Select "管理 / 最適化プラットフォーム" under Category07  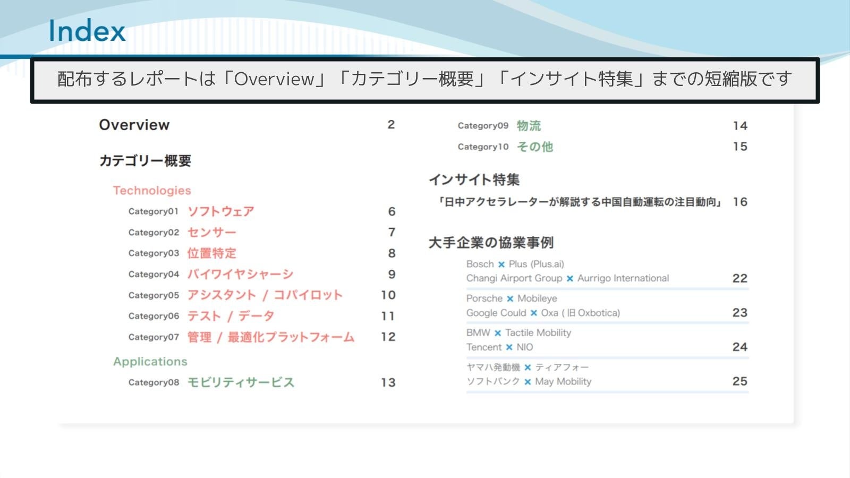pyautogui.click(x=271, y=337)
